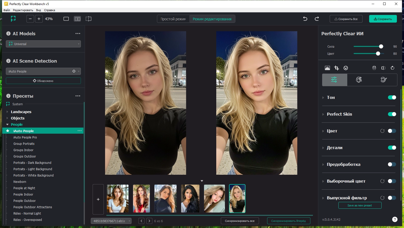The height and width of the screenshot is (228, 404).
Task: Click Синхронизировать все button
Action: 240,221
